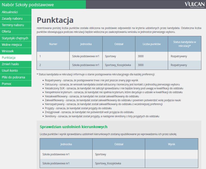Click the Punktacja page heading

[x=55, y=20]
